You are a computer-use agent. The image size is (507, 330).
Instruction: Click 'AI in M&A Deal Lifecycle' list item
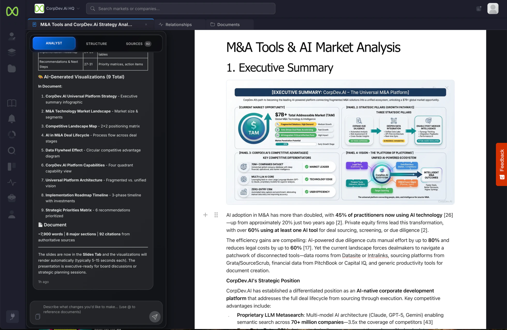[67, 135]
